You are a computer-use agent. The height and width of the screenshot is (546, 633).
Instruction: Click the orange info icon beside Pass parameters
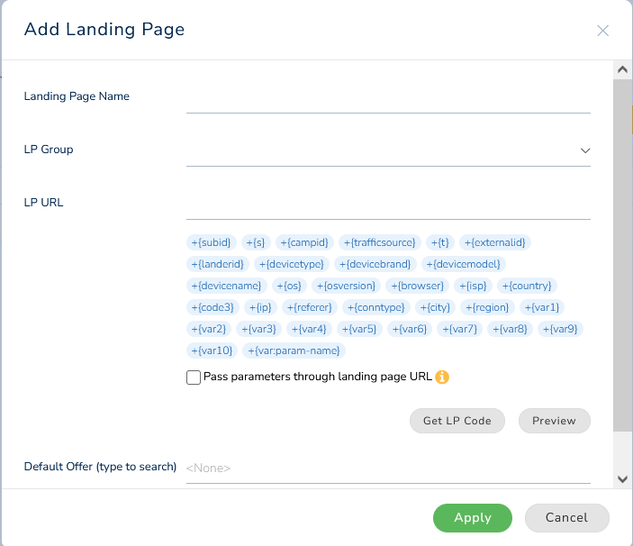(442, 377)
